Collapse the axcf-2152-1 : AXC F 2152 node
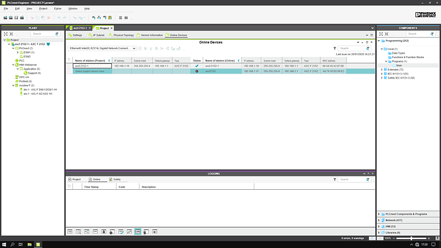This screenshot has width=441, height=248. 9,44
